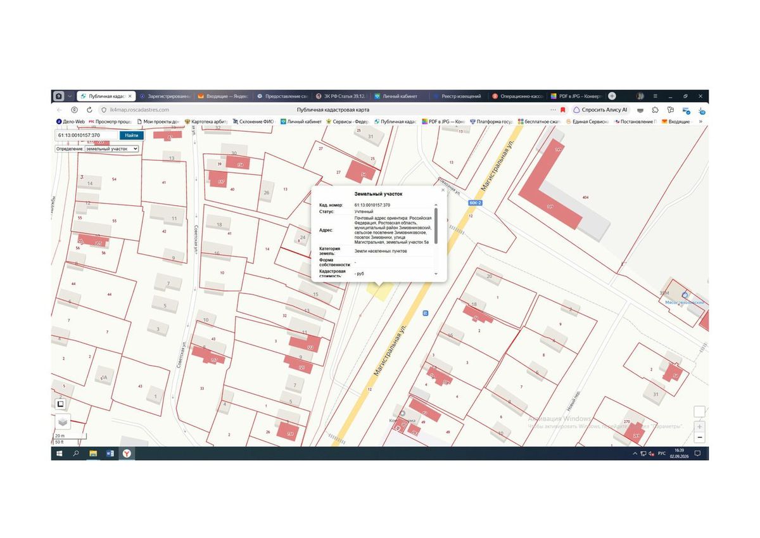Click the red bookmark icon in address bar
Image resolution: width=760 pixels, height=538 pixels.
point(562,110)
